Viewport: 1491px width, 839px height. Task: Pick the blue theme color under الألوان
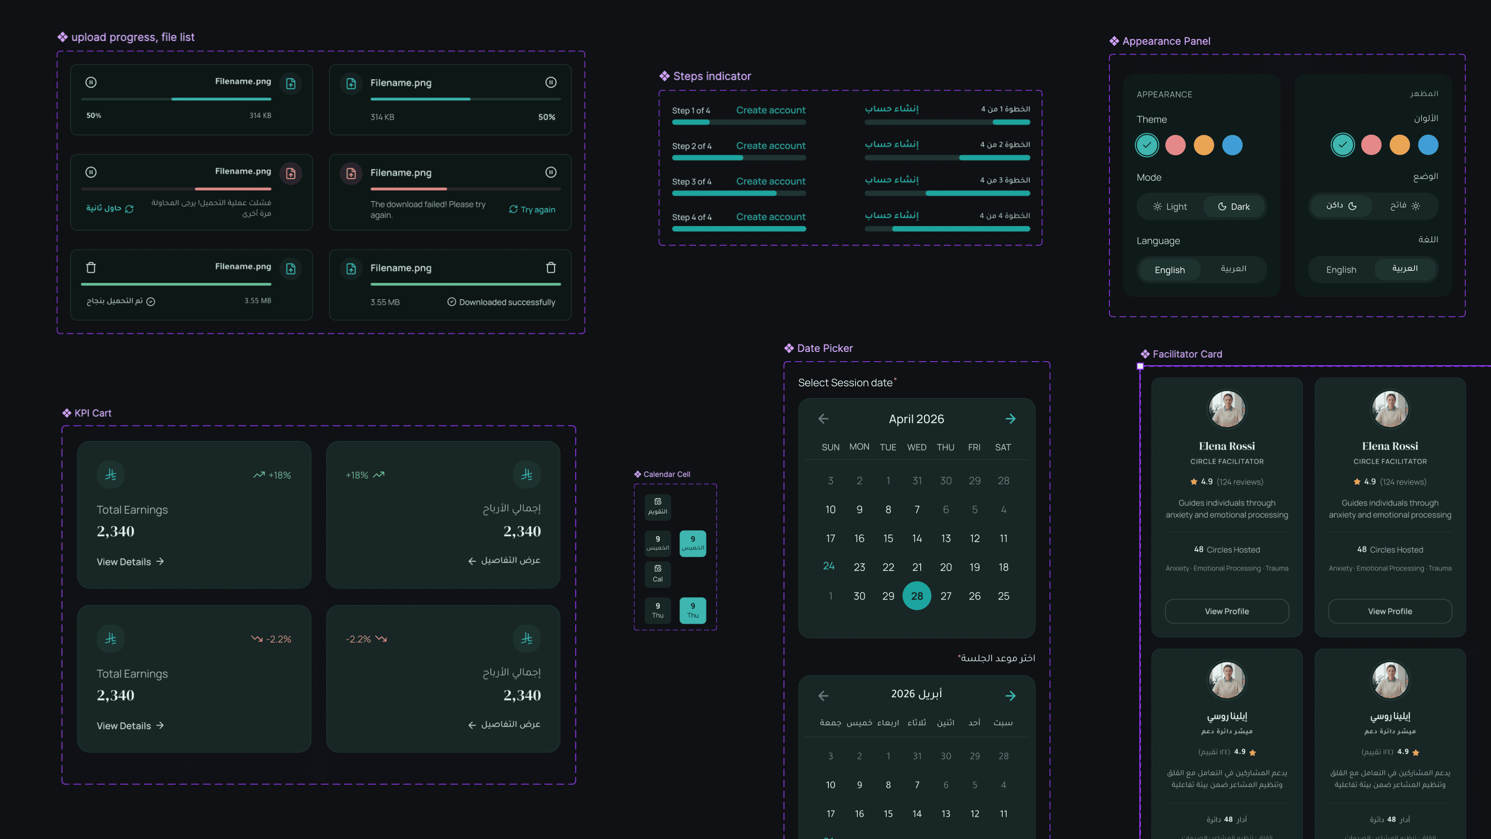pyautogui.click(x=1428, y=145)
